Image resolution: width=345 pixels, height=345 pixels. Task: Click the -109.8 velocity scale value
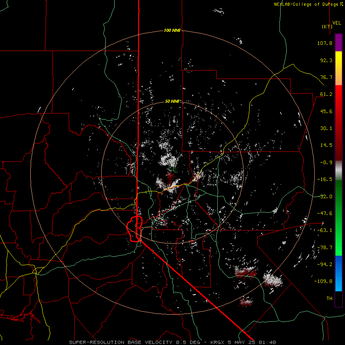coord(323,281)
